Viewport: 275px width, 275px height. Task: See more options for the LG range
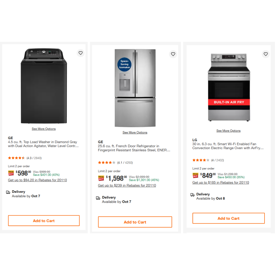[x=229, y=131]
